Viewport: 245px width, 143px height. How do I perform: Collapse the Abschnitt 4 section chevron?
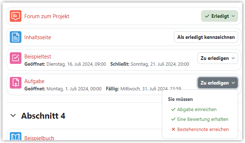tap(13, 116)
